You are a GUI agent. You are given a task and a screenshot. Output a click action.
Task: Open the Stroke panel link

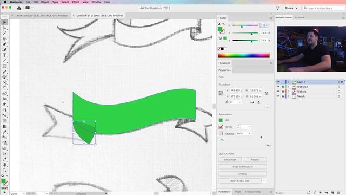click(229, 127)
